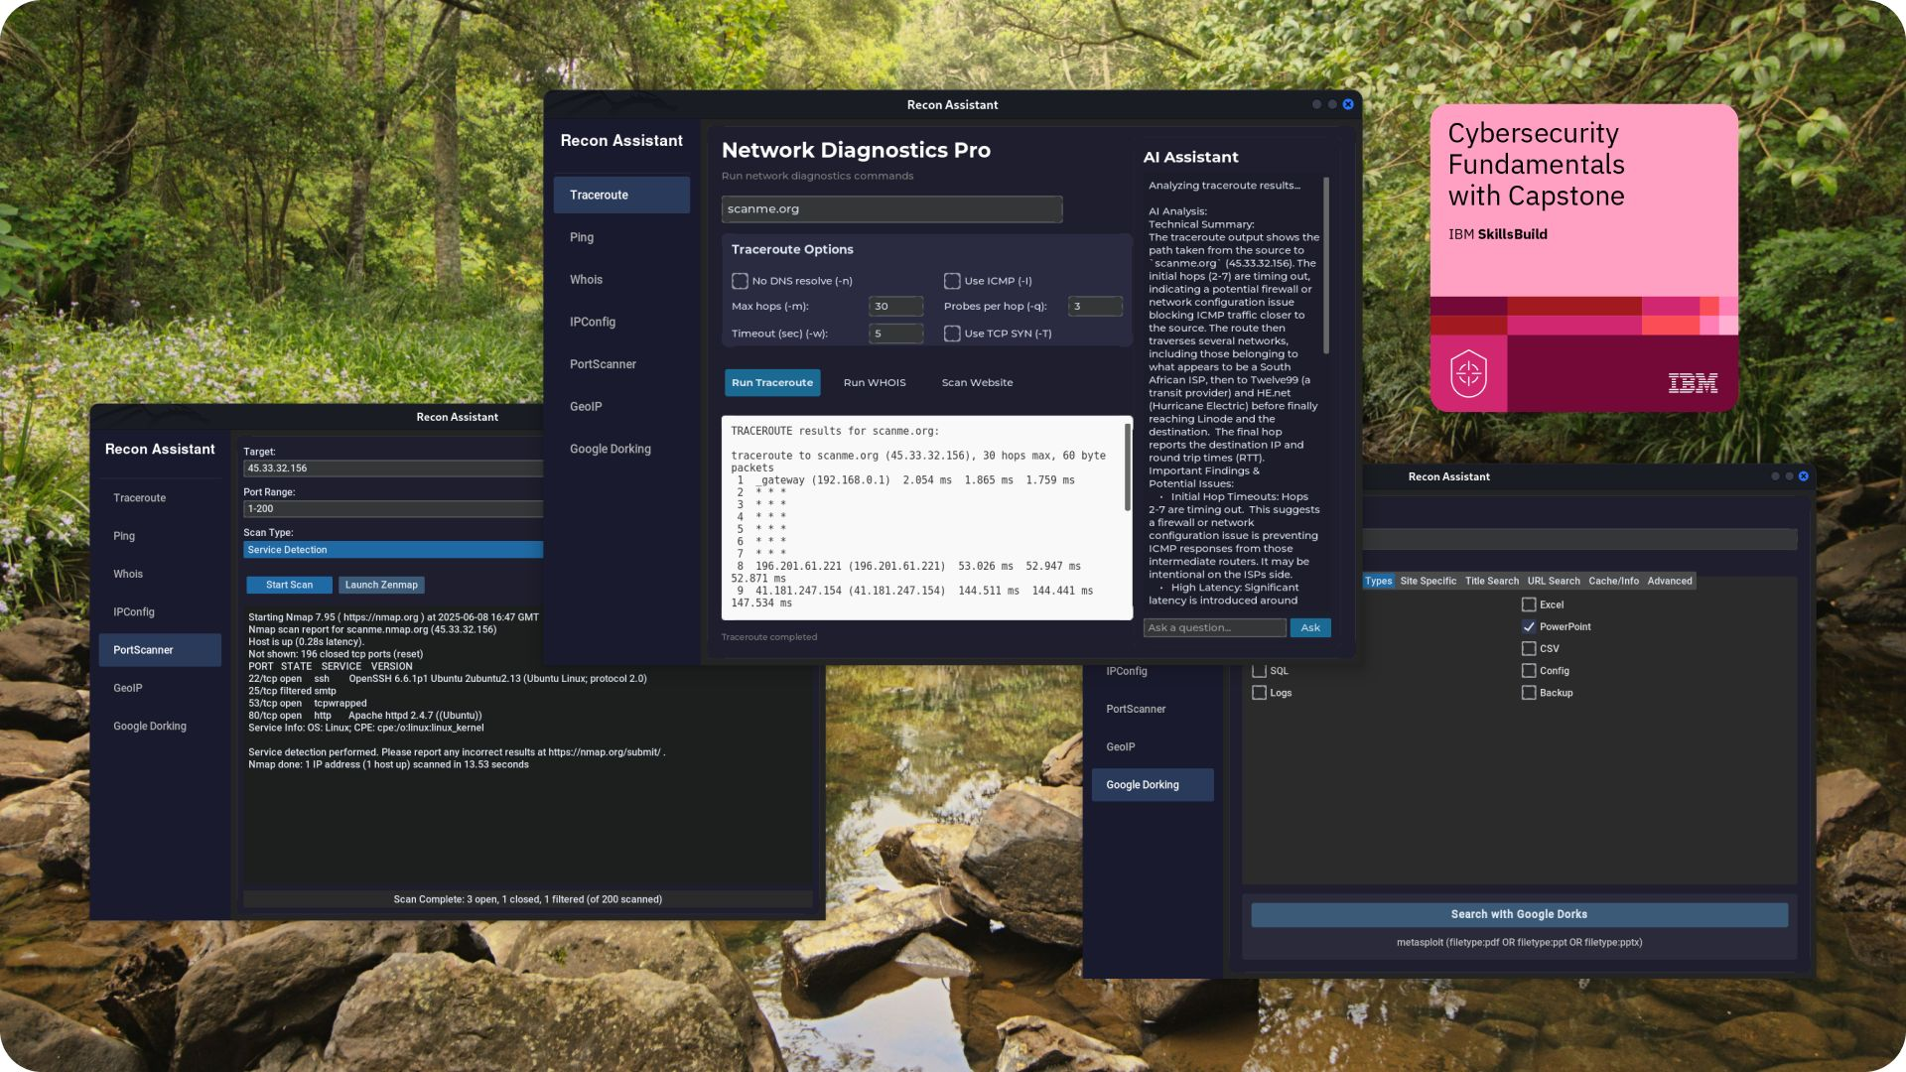Click Search with Google Dorks button
The height and width of the screenshot is (1072, 1906).
click(x=1519, y=914)
